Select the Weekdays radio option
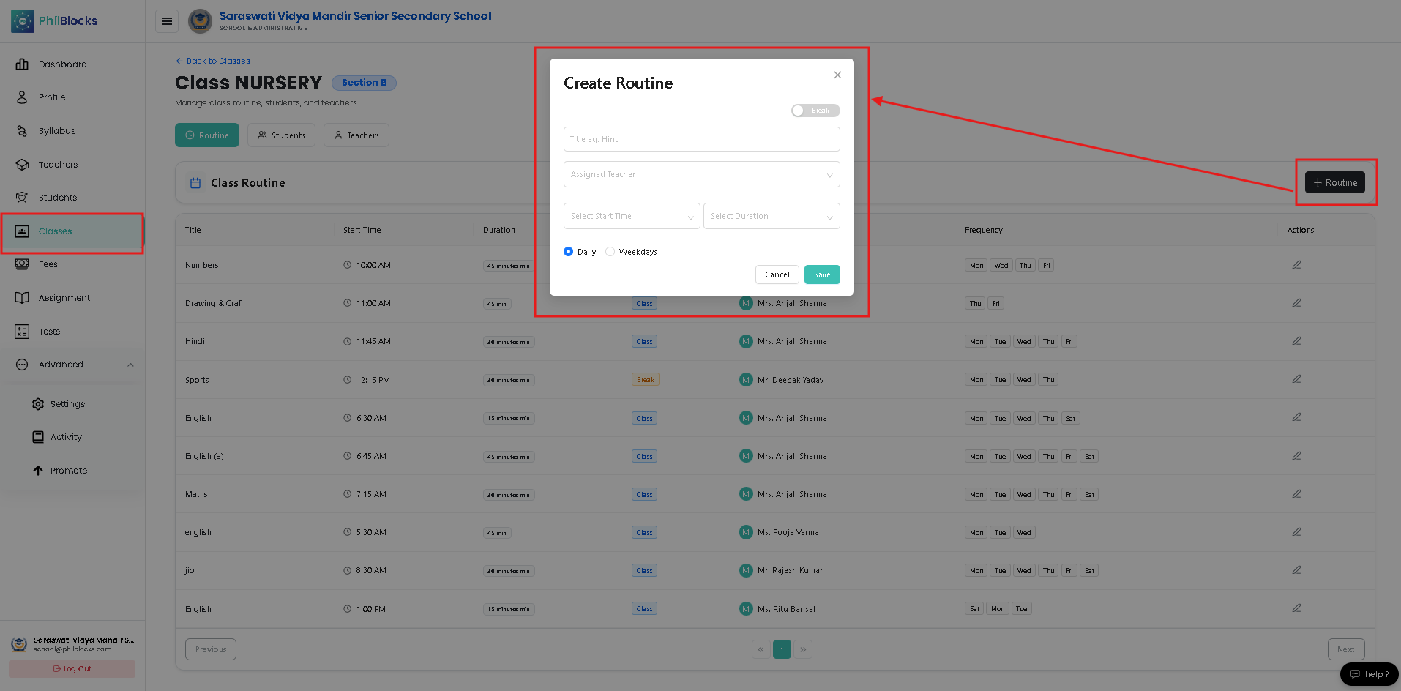1401x691 pixels. pos(610,252)
